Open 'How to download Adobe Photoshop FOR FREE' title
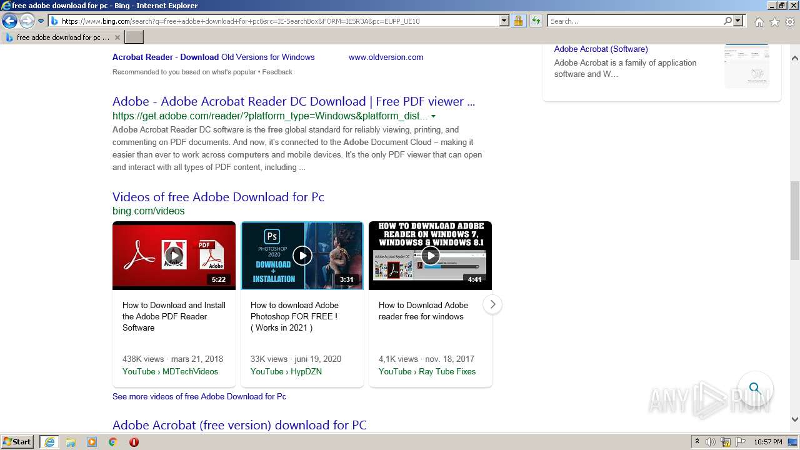This screenshot has width=800, height=450. pos(294,316)
